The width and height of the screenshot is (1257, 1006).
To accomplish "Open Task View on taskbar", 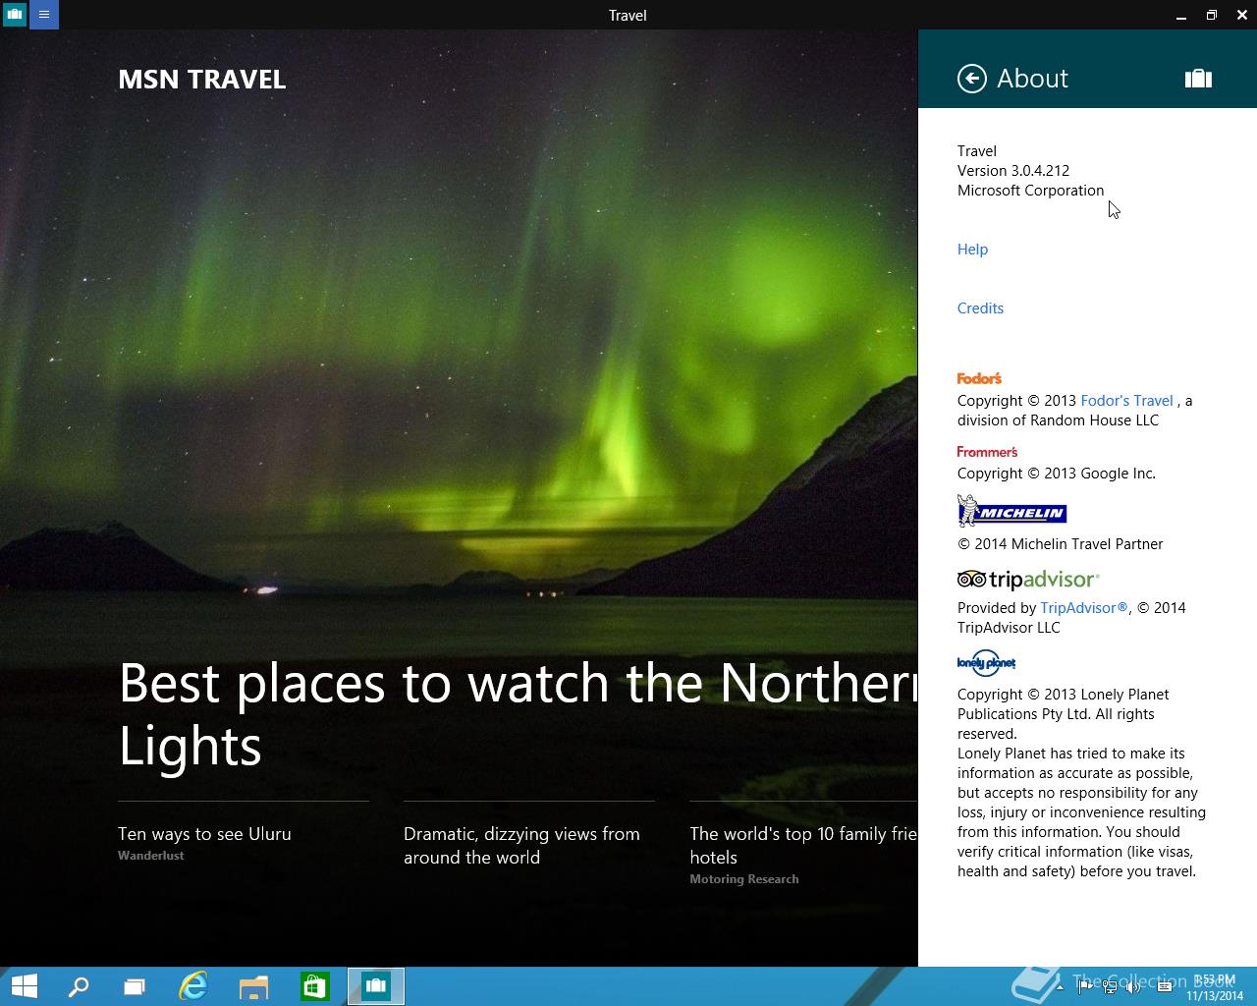I will 135,986.
